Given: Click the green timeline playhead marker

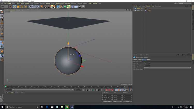Looking at the screenshot, I should (5, 86).
